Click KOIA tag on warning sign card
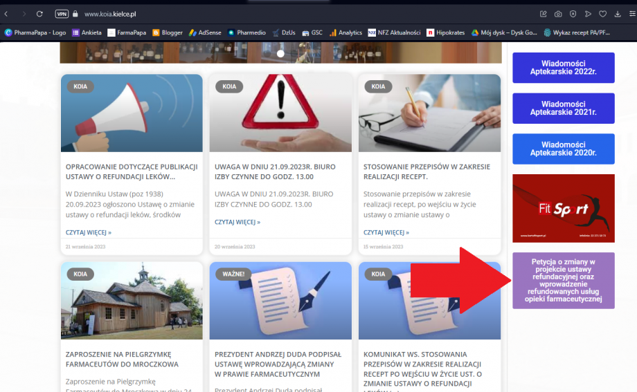This screenshot has height=392, width=637. pyautogui.click(x=229, y=86)
